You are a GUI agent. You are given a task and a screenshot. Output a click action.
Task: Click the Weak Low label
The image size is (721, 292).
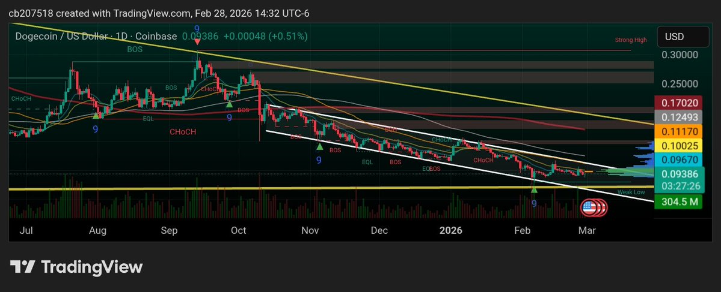631,192
